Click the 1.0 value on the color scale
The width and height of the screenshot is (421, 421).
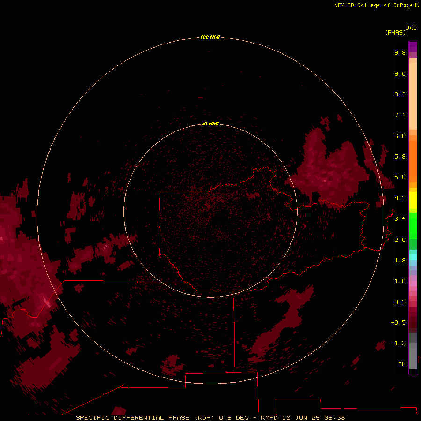[x=400, y=281]
